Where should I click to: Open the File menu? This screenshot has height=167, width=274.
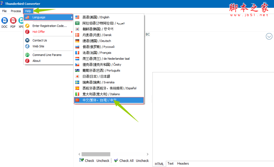[x=4, y=11]
